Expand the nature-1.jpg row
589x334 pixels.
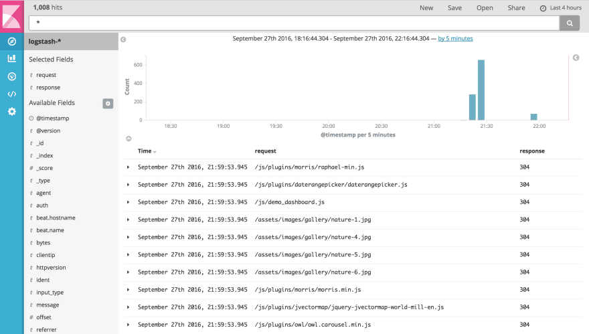pyautogui.click(x=128, y=220)
